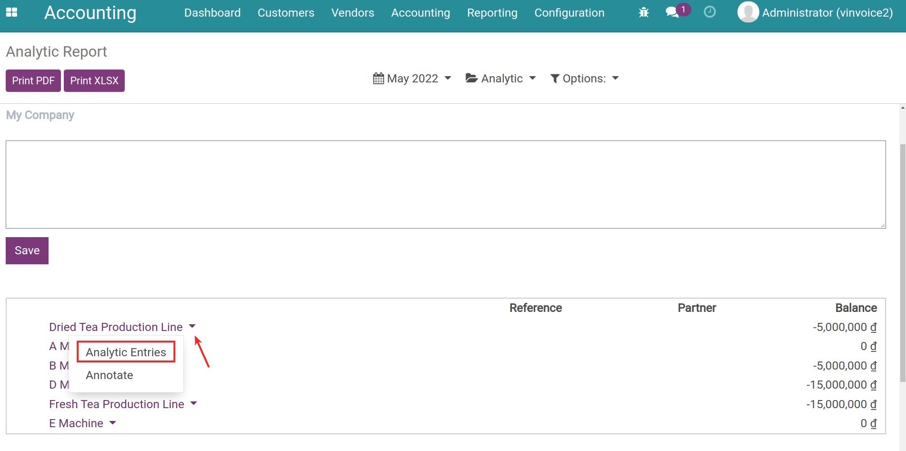Image resolution: width=906 pixels, height=451 pixels.
Task: Click the debug bug icon
Action: click(x=643, y=12)
